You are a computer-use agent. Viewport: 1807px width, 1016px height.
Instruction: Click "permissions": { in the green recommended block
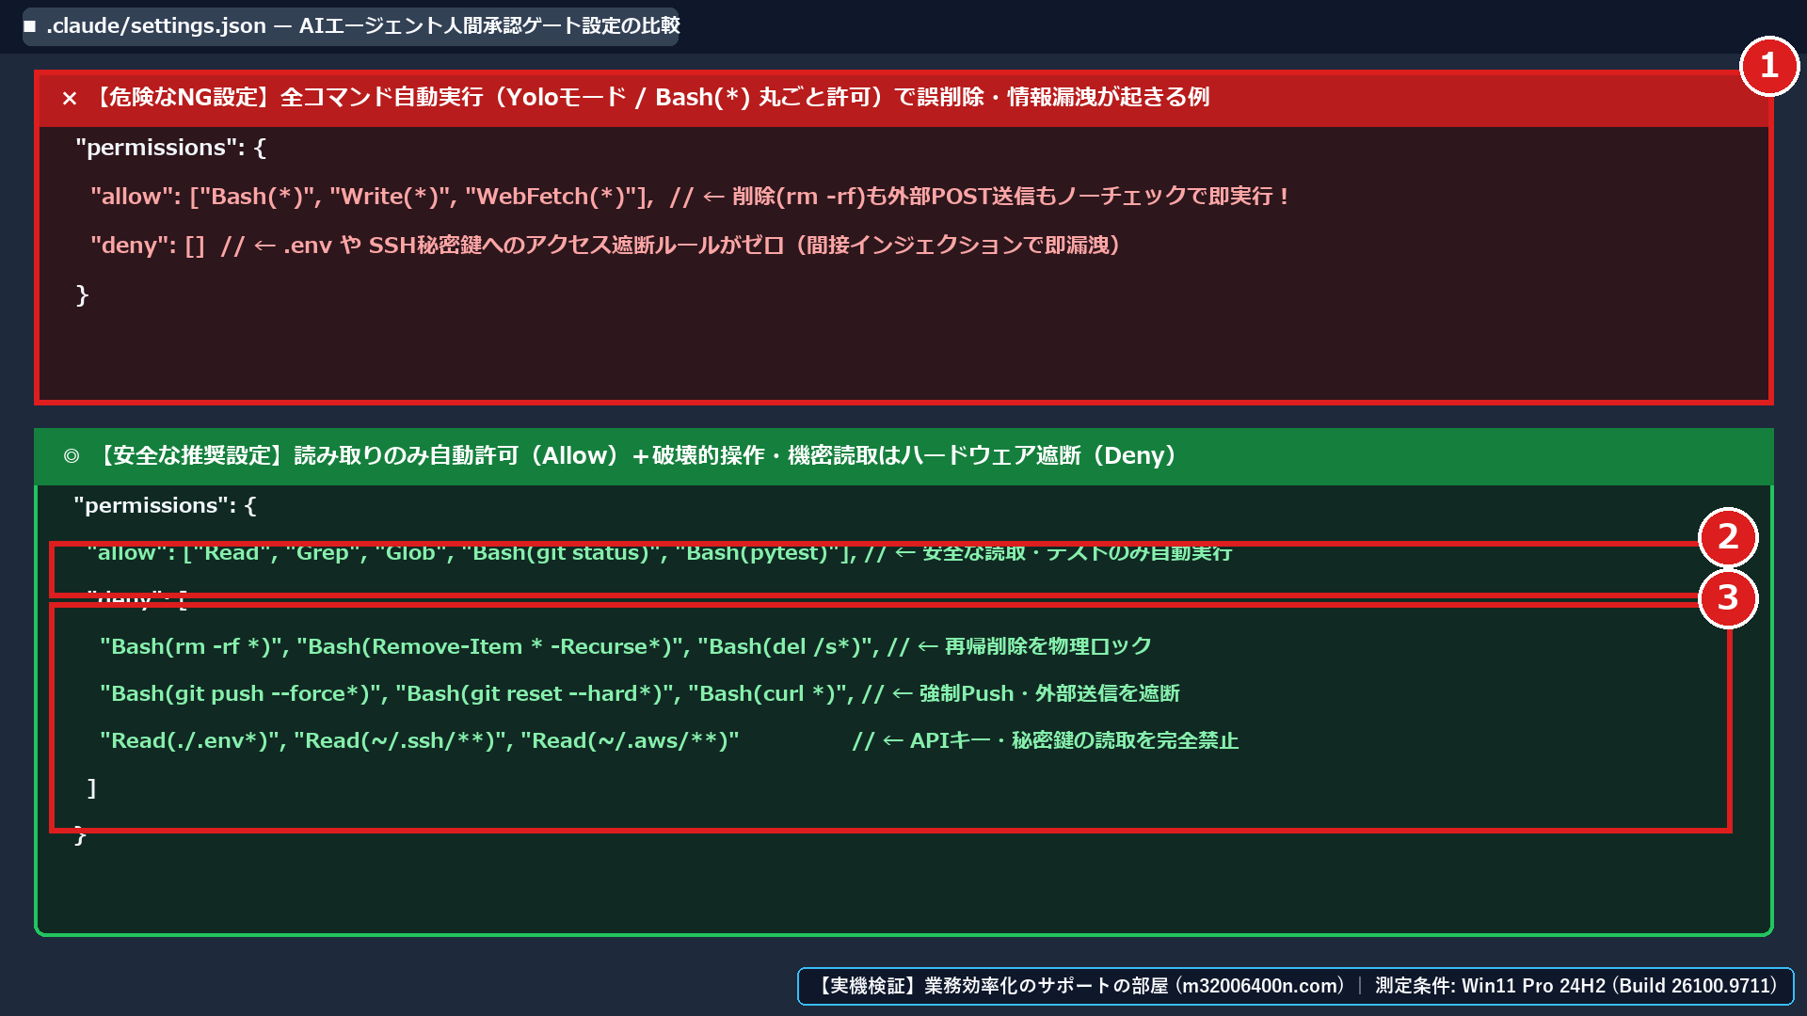[x=165, y=505]
